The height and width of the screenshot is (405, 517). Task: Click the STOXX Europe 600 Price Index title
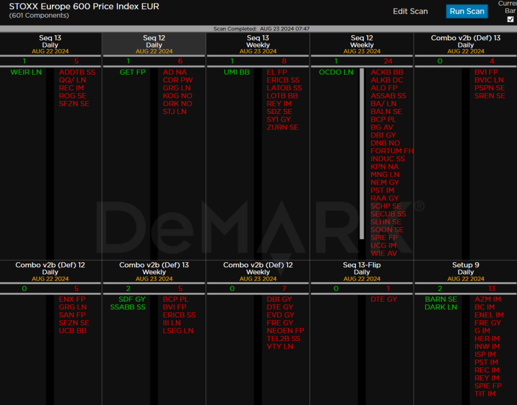tap(84, 6)
